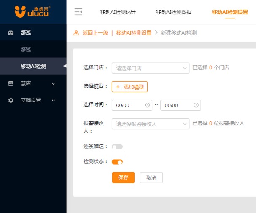This screenshot has height=213, width=256.
Task: Click the user icon before 返回上一级
Action: coord(76,33)
